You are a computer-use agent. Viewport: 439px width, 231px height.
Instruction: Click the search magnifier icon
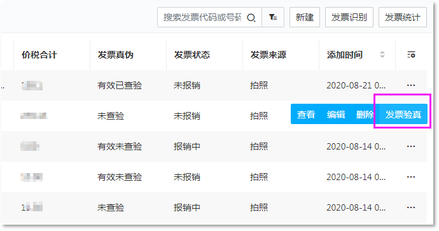pos(251,18)
